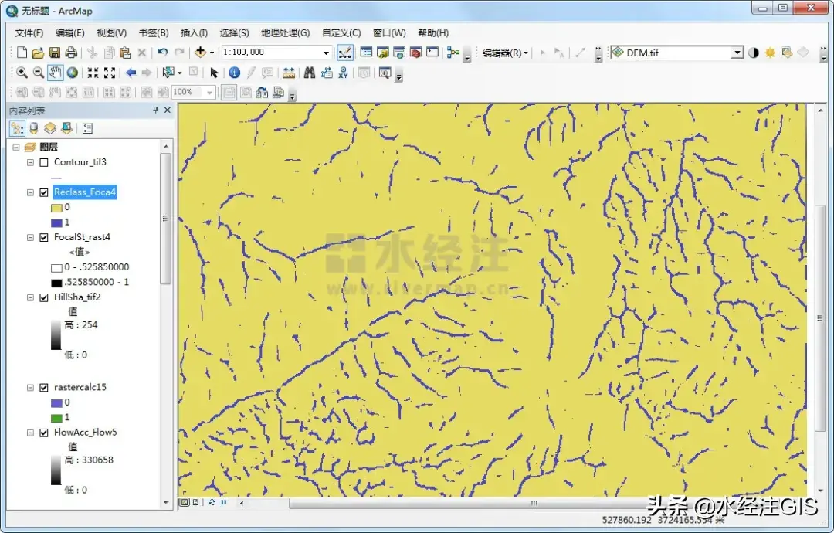Open the 地理处理(G) menu
The image size is (834, 533).
(285, 32)
